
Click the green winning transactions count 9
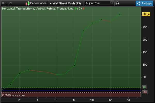tap(76, 8)
